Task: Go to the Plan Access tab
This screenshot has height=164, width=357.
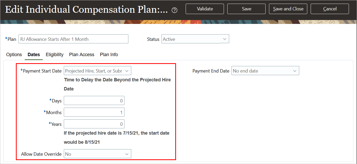Action: pyautogui.click(x=82, y=55)
